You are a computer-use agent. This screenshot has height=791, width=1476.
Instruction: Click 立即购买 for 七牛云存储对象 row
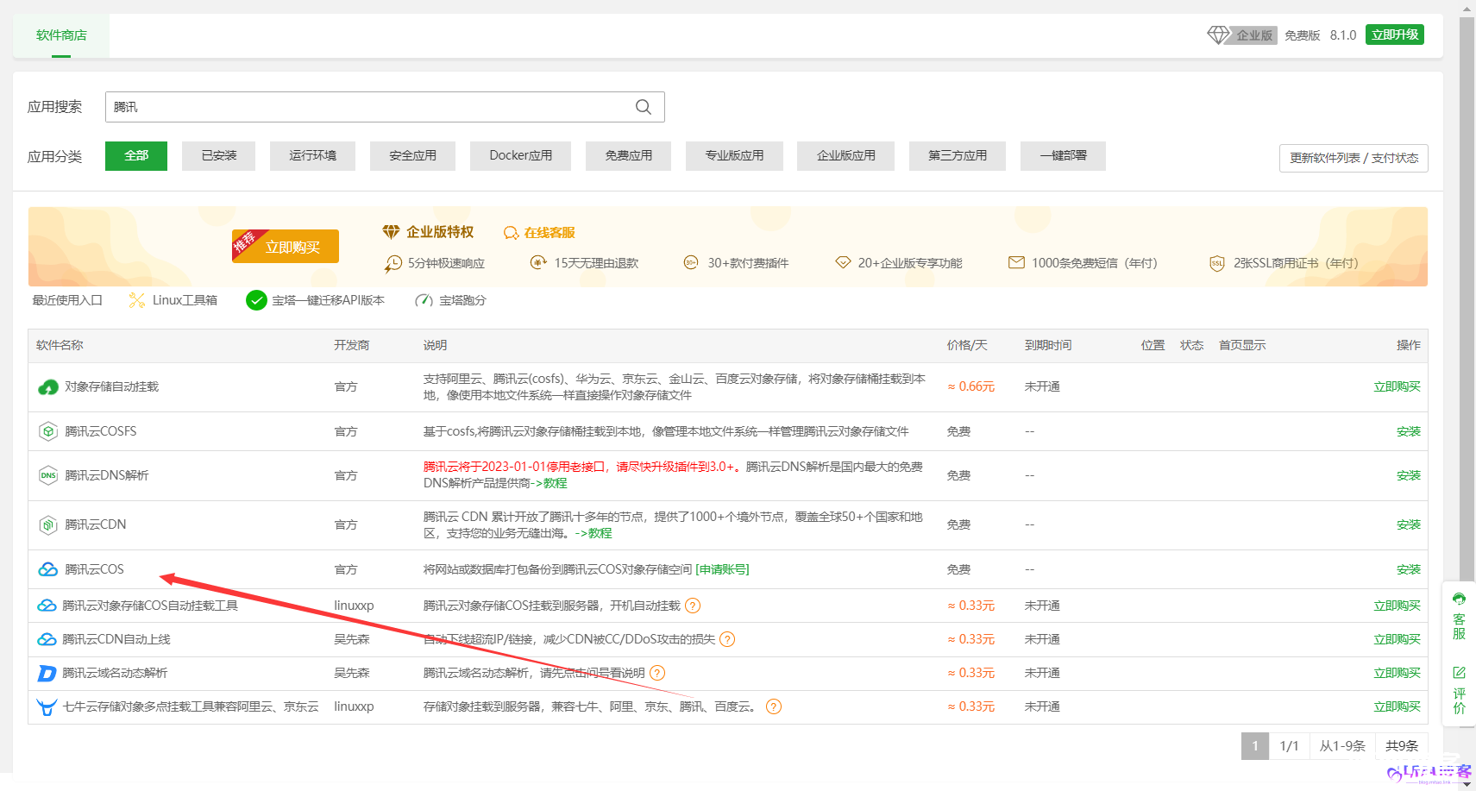pos(1397,706)
